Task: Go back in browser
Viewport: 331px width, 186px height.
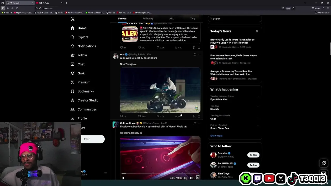Action: point(8,8)
